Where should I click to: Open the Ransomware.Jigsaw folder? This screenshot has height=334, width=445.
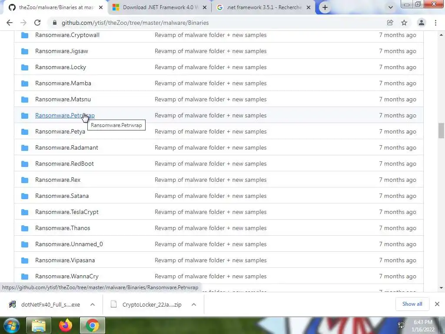pos(62,51)
